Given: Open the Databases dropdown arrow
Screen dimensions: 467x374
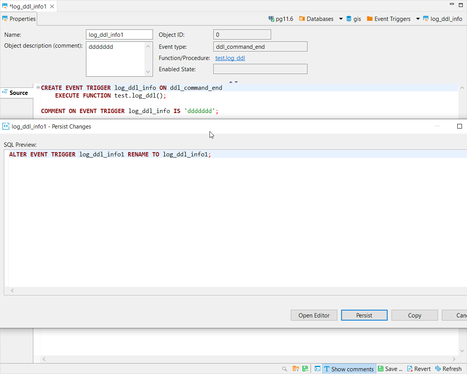Looking at the screenshot, I should pos(341,19).
